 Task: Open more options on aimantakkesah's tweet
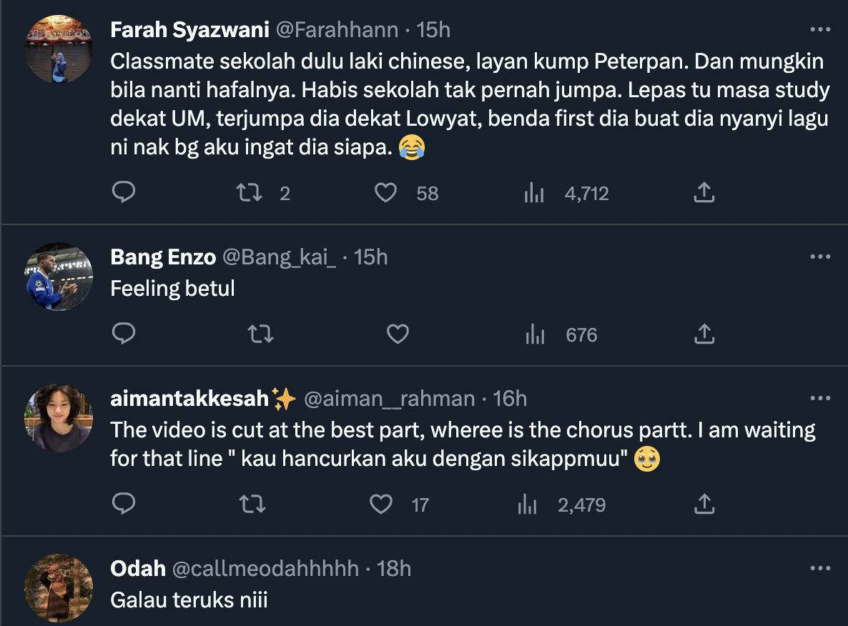tap(819, 399)
